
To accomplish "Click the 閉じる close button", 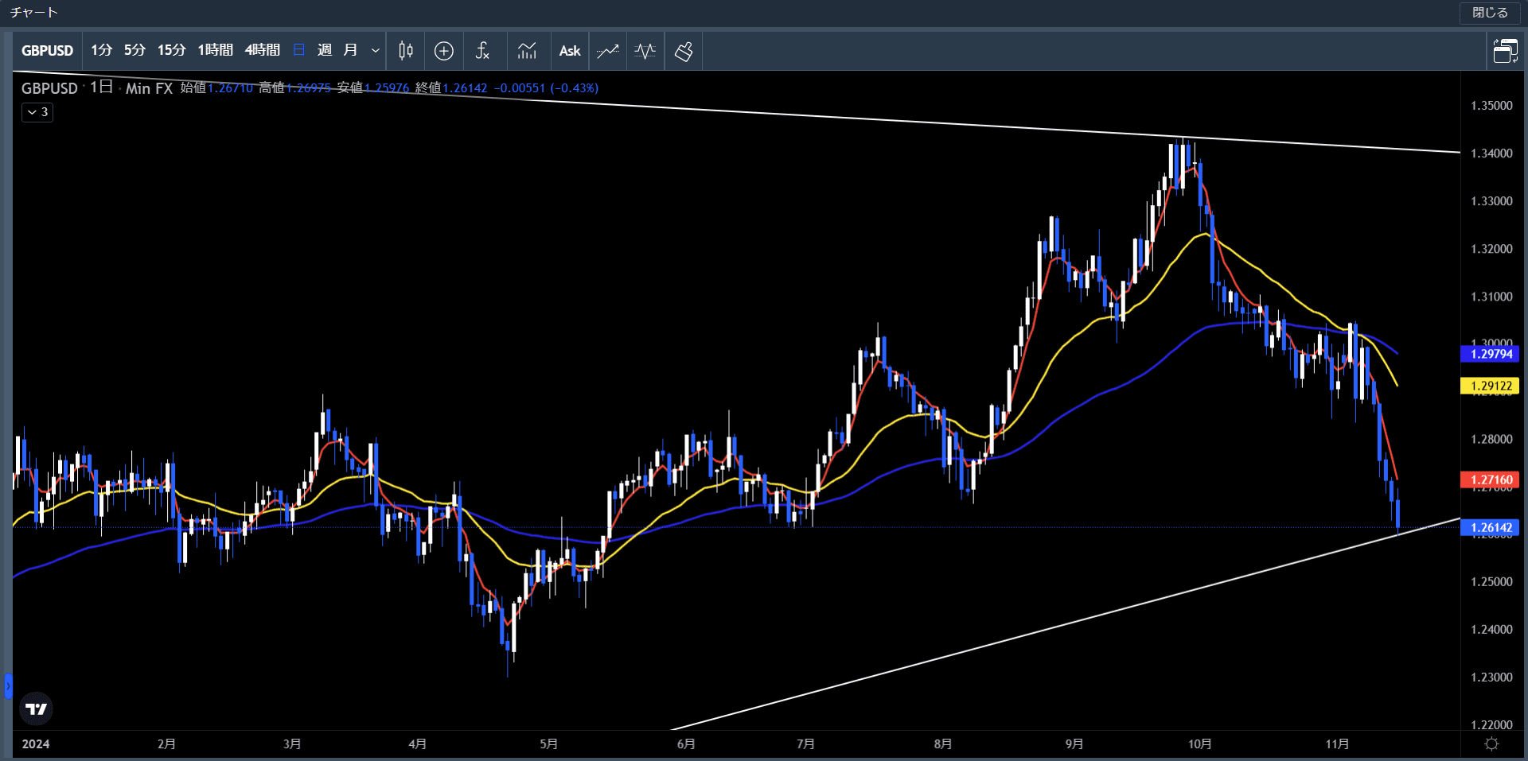I will point(1490,13).
